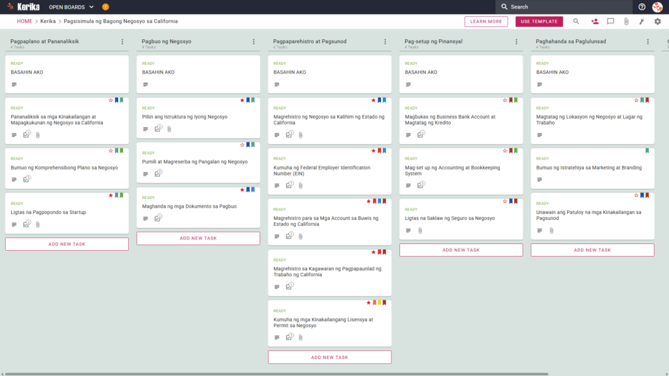669x376 pixels.
Task: Click orange tag on Kumuha ng mga Kinakailangang Lisensya
Action: coord(374,303)
